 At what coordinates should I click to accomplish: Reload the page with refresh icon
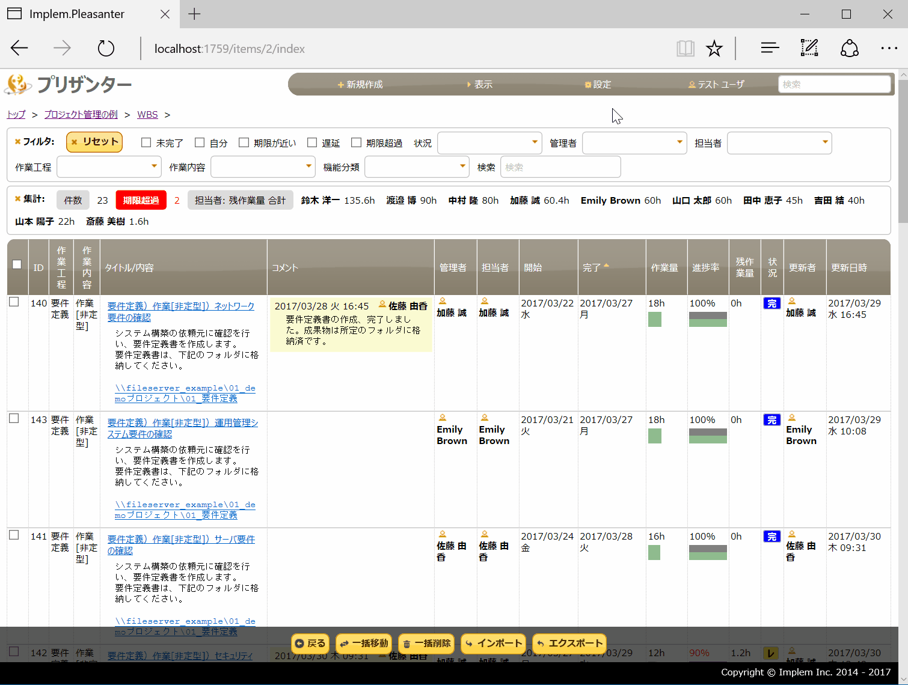coord(106,48)
